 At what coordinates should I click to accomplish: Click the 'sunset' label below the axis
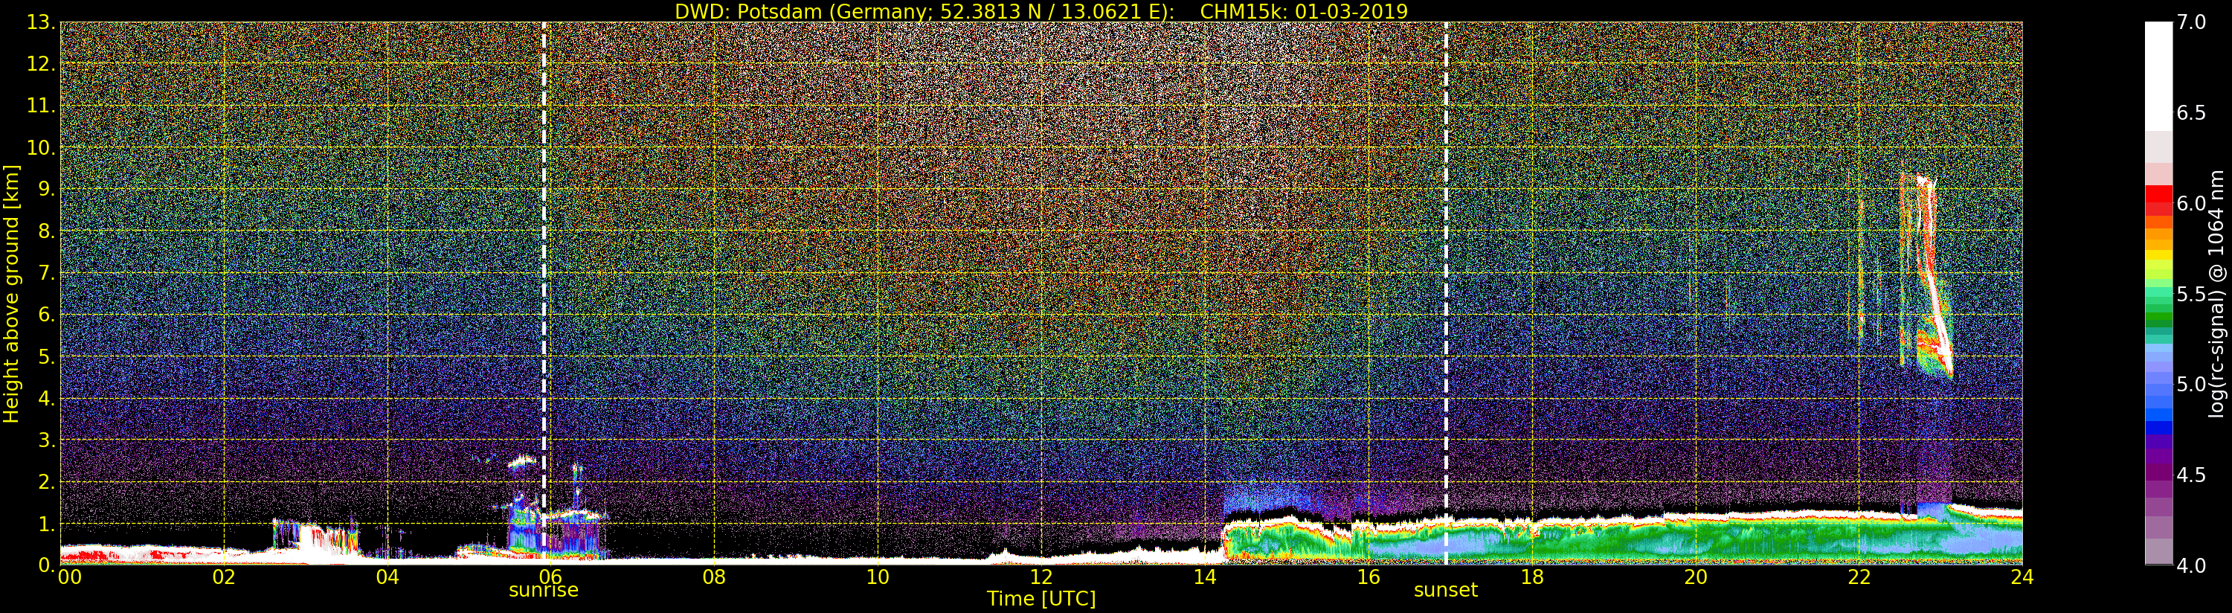click(x=1445, y=591)
